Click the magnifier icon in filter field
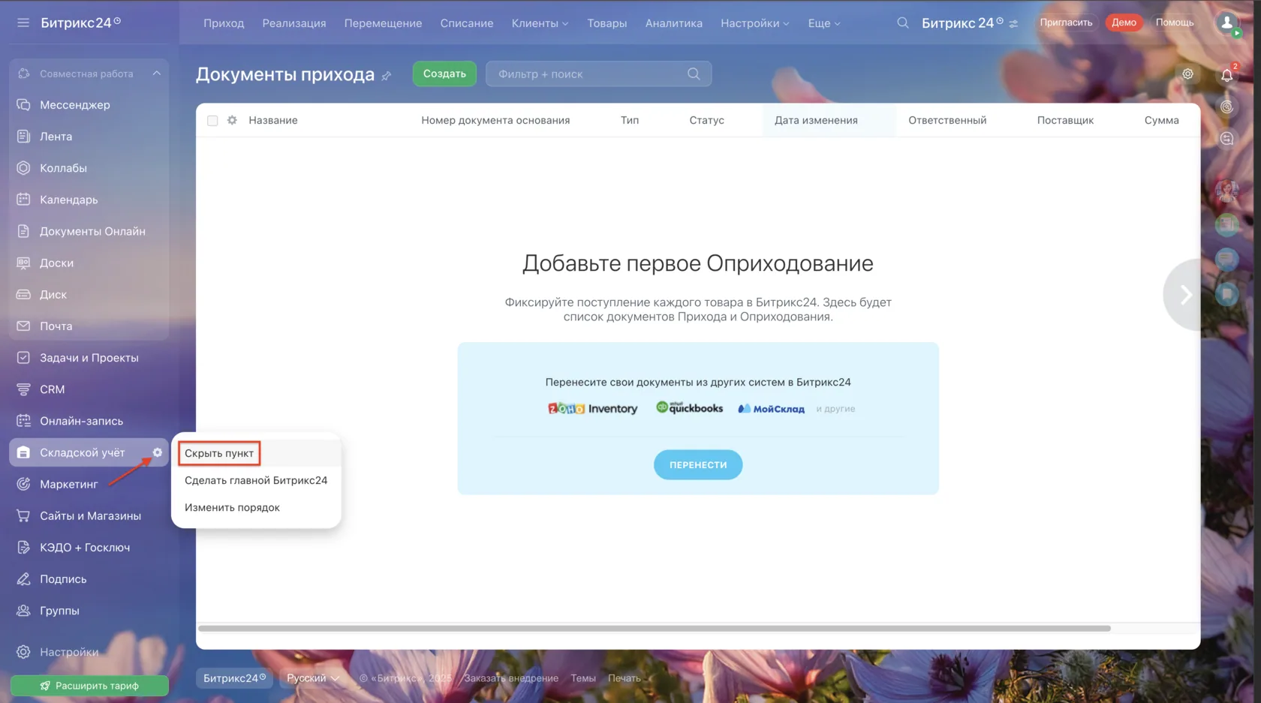The width and height of the screenshot is (1261, 703). coord(694,74)
